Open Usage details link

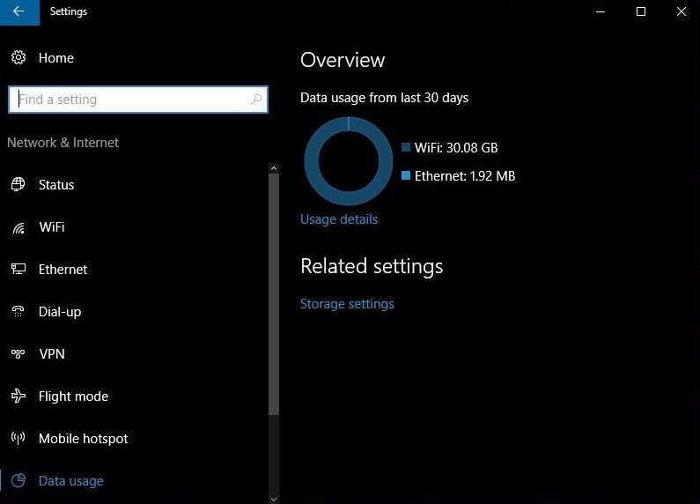[x=339, y=219]
